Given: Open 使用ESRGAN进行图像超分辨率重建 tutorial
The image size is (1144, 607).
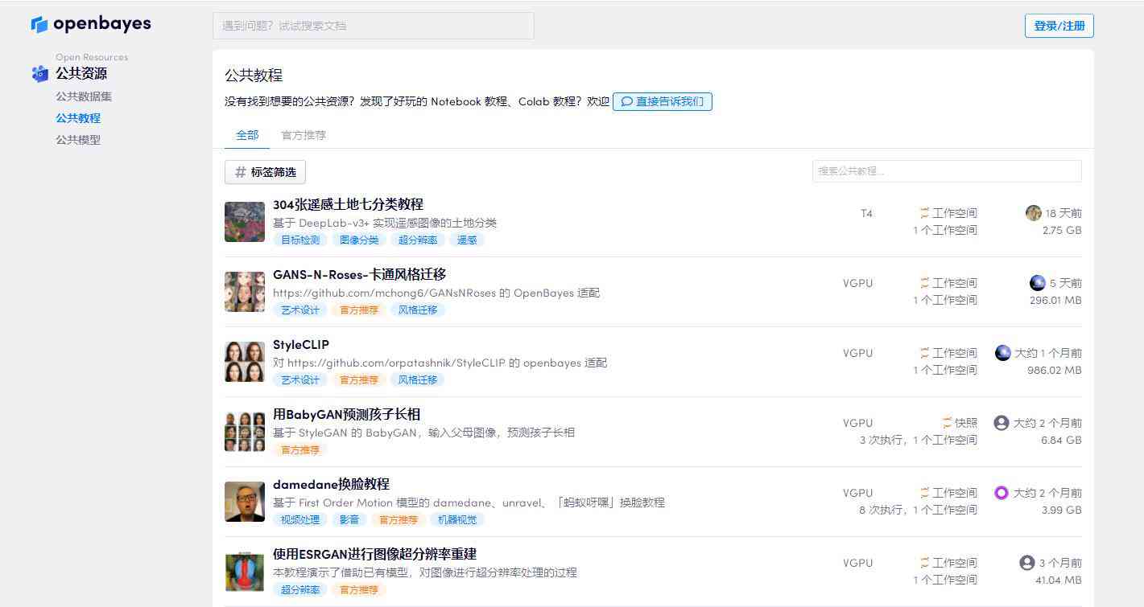Looking at the screenshot, I should click(x=374, y=554).
